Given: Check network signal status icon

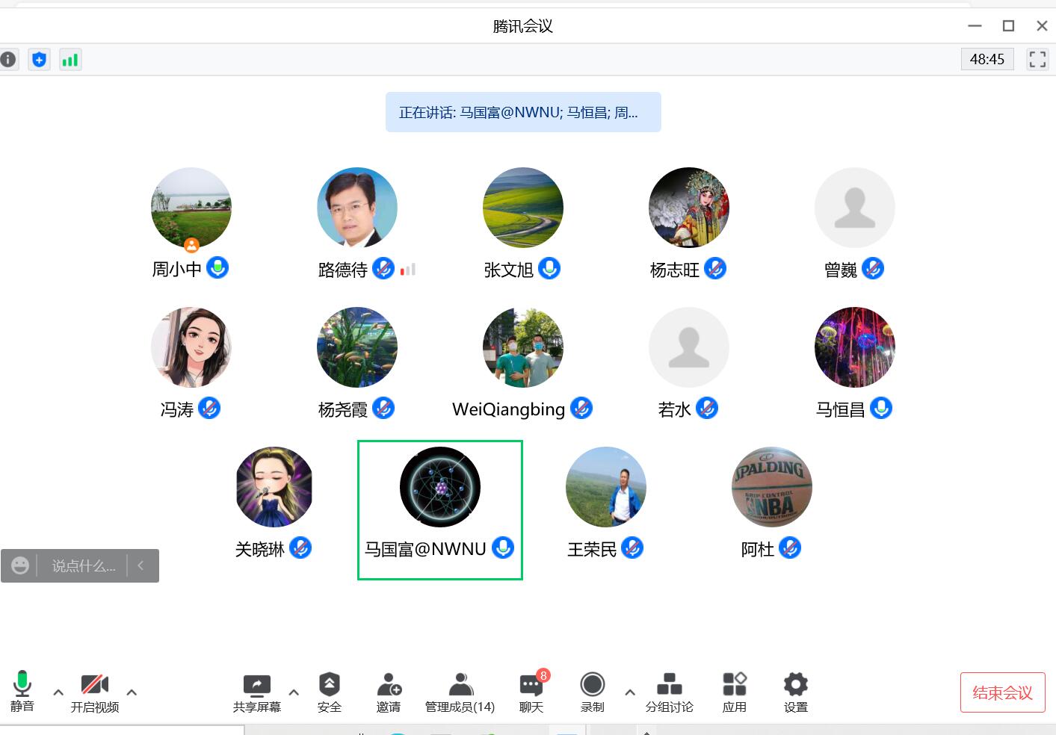Looking at the screenshot, I should [x=70, y=60].
